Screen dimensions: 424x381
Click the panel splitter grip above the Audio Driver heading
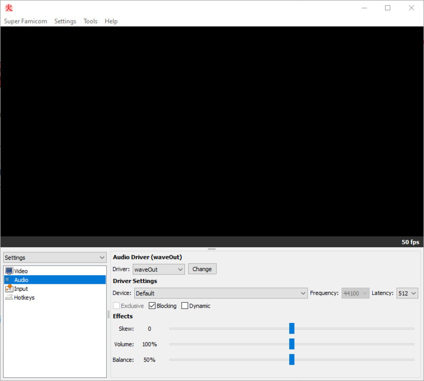pyautogui.click(x=212, y=249)
